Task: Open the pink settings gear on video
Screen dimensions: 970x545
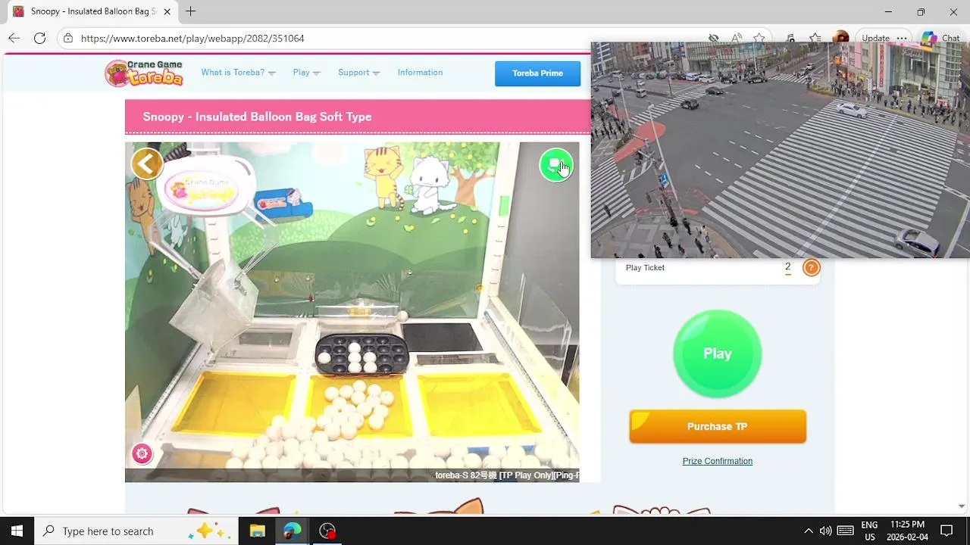Action: 142,453
